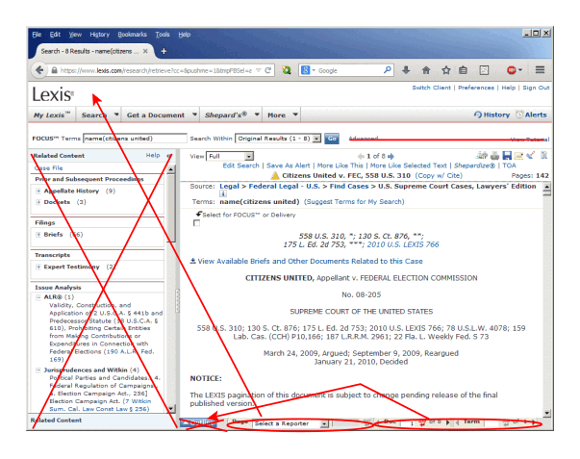Click the save disk icon in document toolbar

(506, 155)
